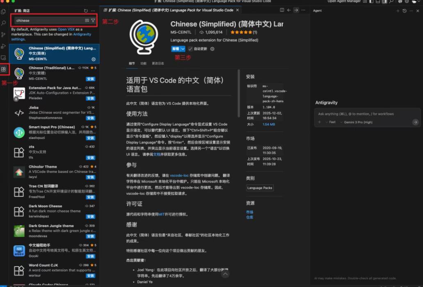Click the filter extensions funnel icon
This screenshot has height=287, width=423.
point(93,20)
